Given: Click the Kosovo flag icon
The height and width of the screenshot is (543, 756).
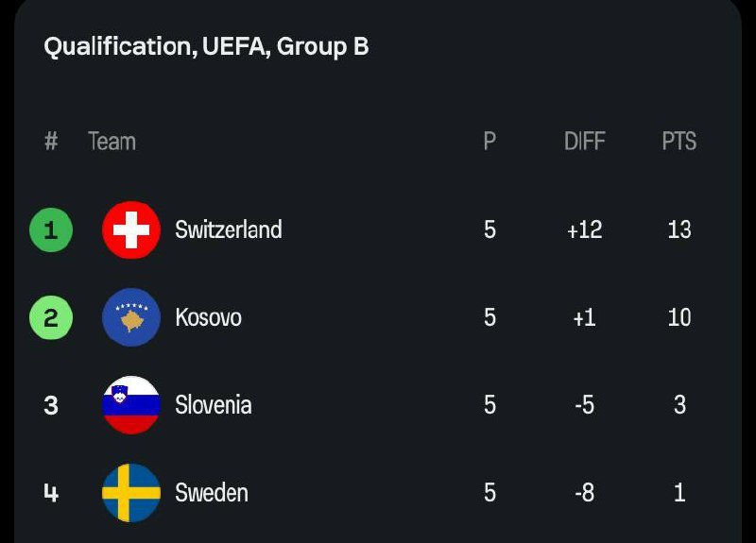Looking at the screenshot, I should 131,317.
